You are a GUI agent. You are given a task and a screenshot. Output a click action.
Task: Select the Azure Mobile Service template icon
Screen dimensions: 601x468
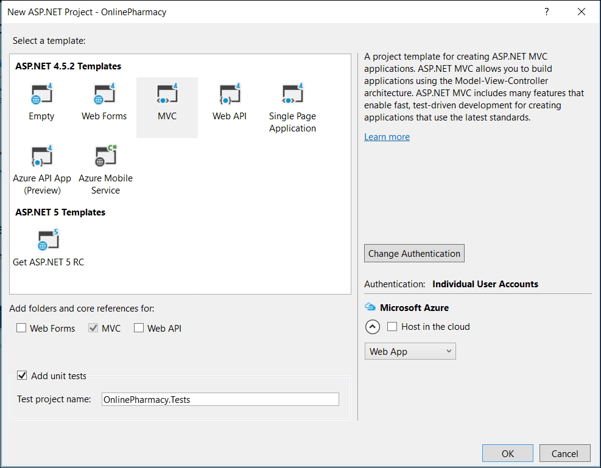pos(105,156)
